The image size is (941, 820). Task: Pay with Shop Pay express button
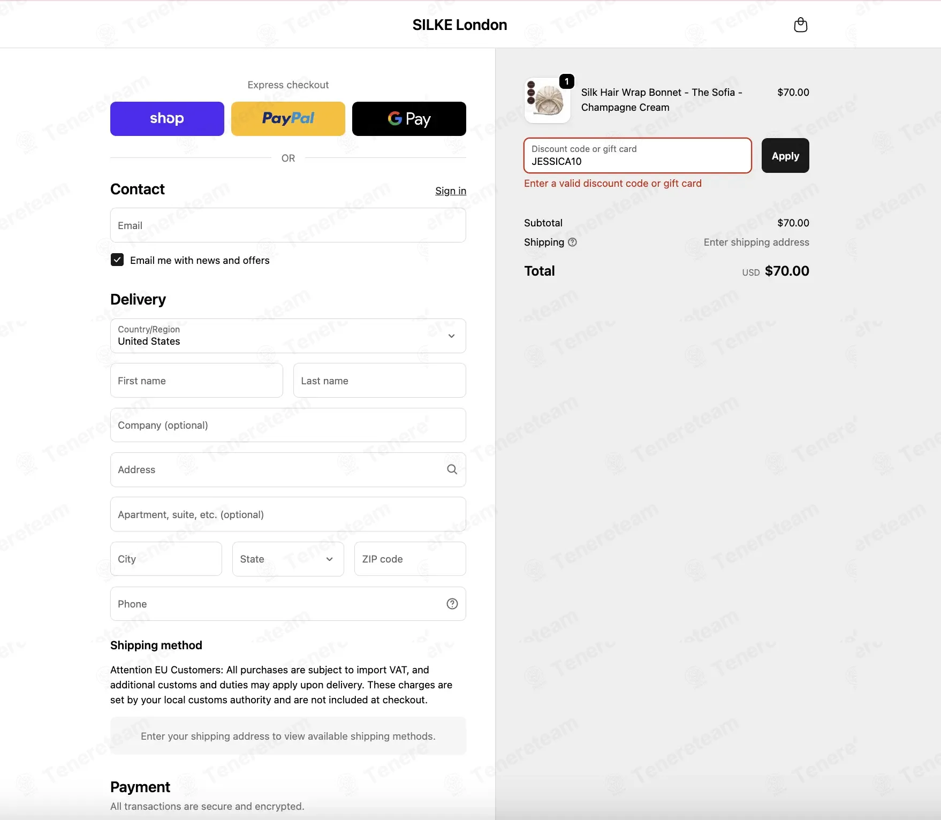coord(167,119)
